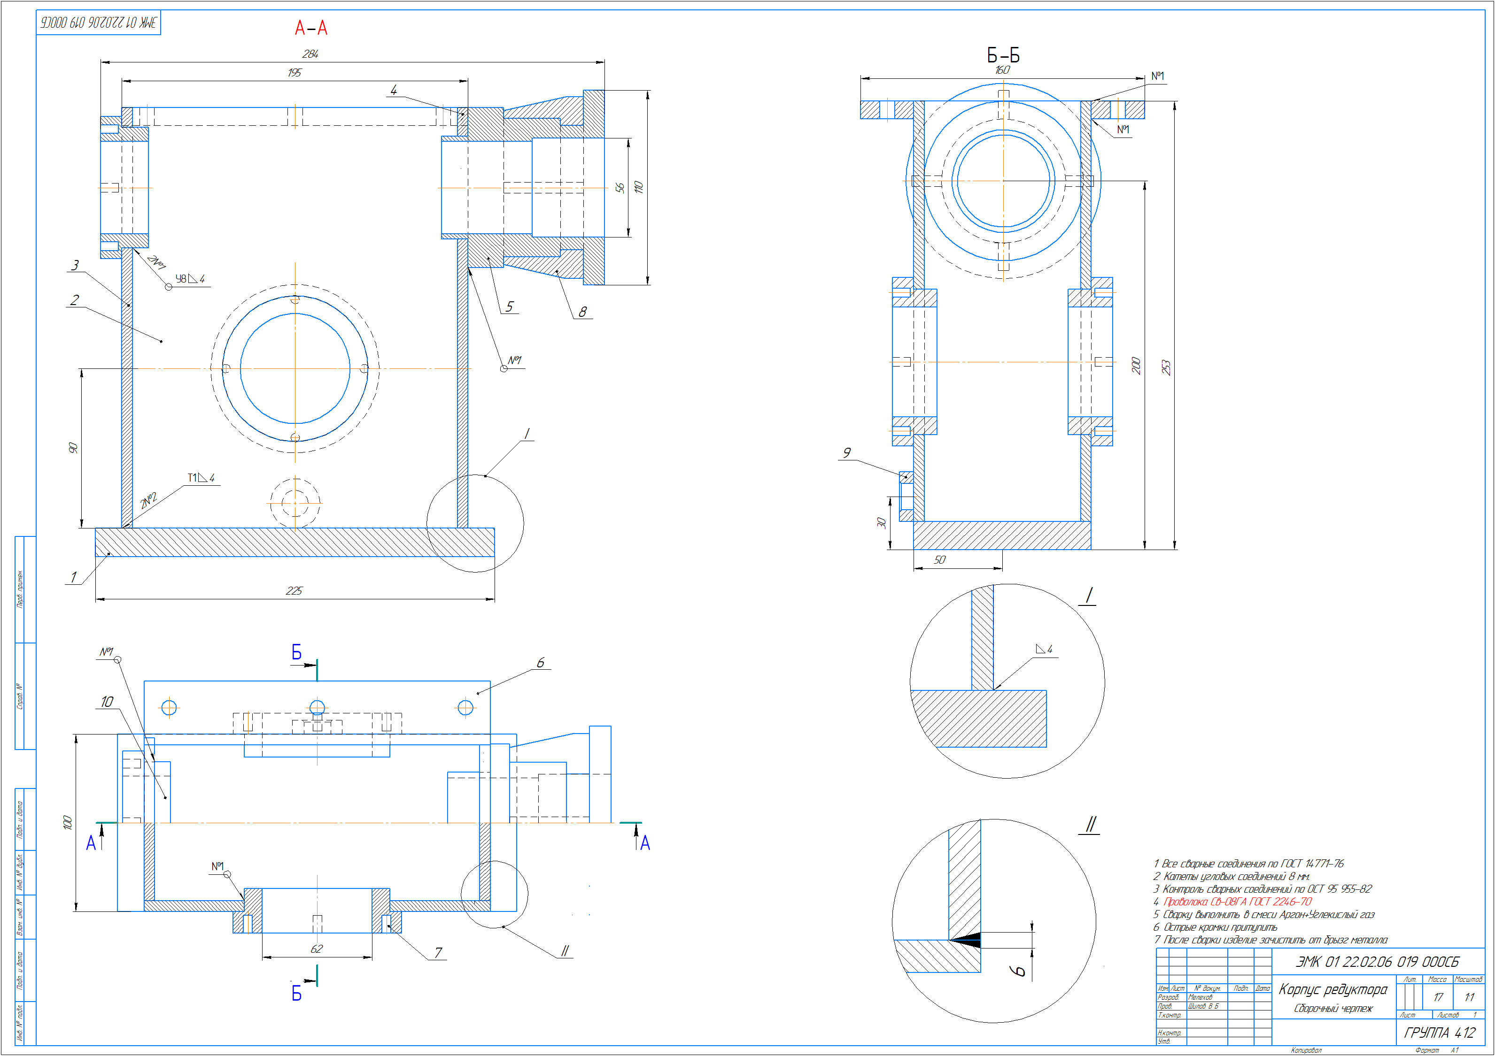
Task: Click the blue Б cutting-plane letter at top
Action: [296, 652]
